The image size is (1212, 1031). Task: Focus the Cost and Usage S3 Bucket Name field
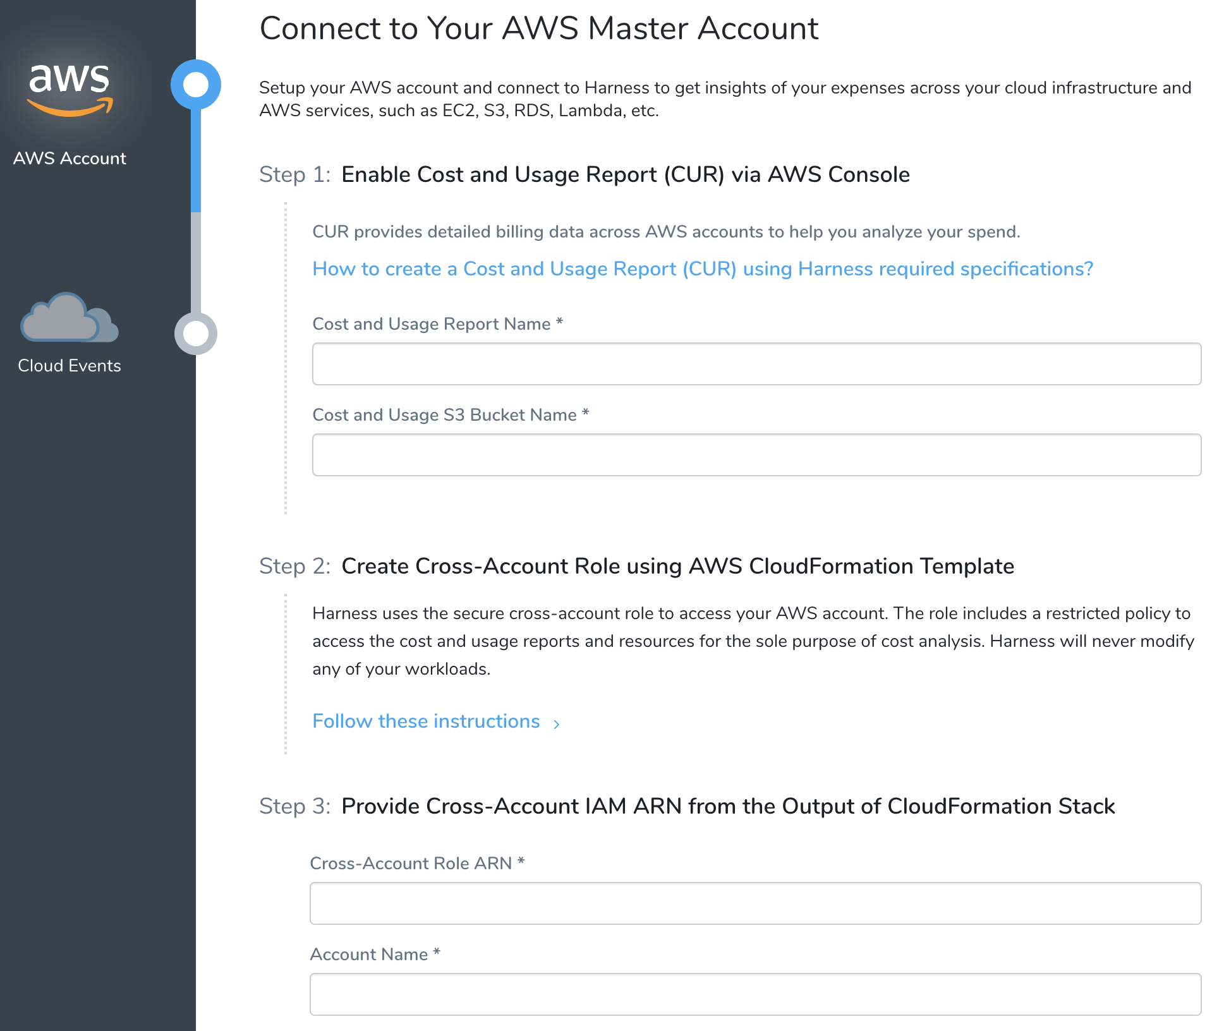pos(756,455)
